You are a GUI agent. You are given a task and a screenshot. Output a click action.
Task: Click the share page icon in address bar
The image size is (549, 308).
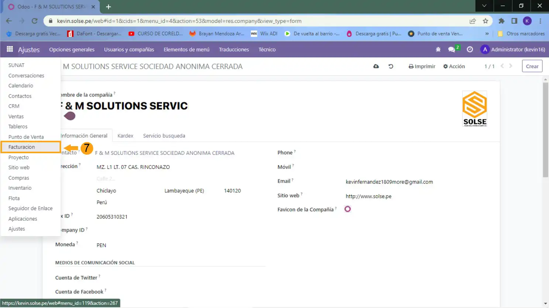pyautogui.click(x=473, y=21)
